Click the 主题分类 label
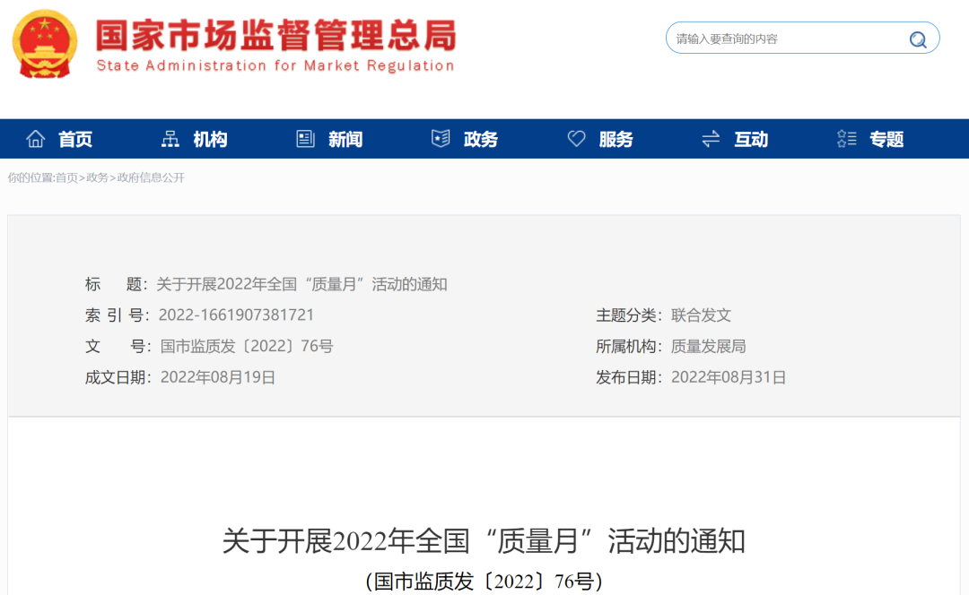969x595 pixels. 628,315
